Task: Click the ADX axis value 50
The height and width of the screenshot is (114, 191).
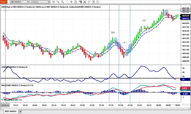Action: (183, 68)
